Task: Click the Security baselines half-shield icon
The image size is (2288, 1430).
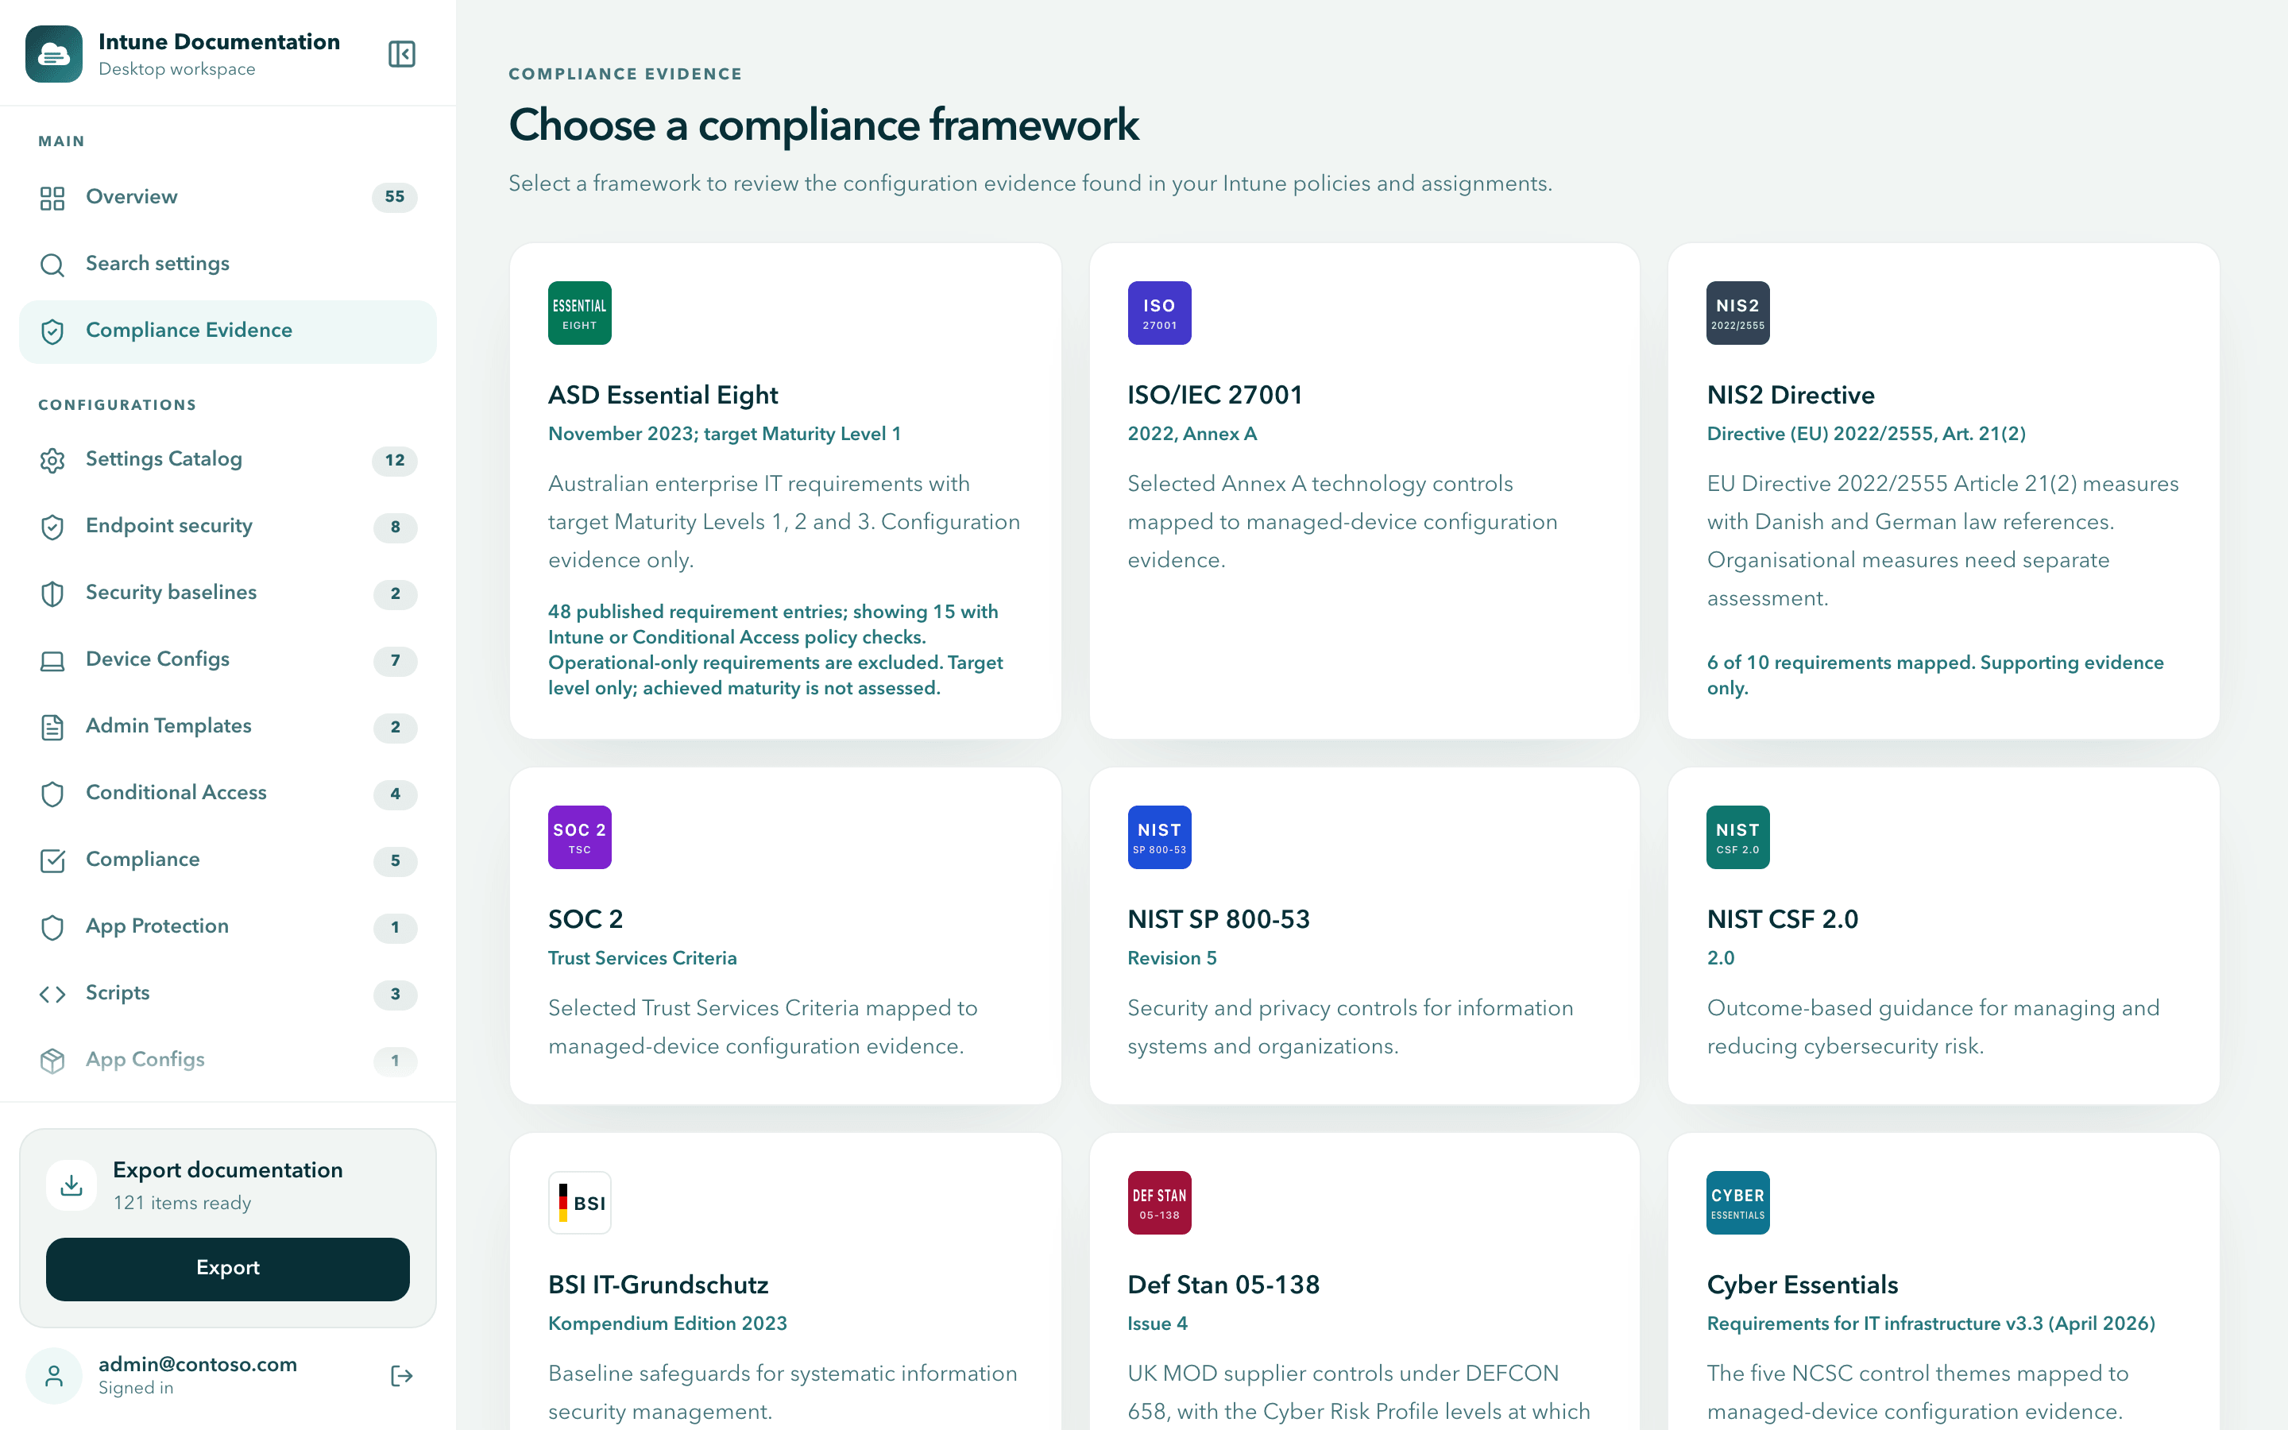Action: [52, 593]
